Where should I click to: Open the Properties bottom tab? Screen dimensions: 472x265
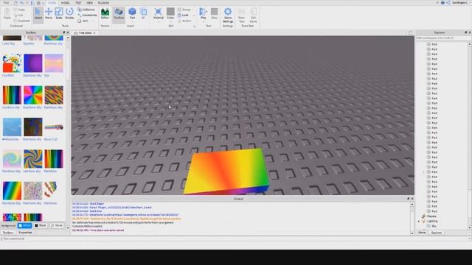point(25,233)
